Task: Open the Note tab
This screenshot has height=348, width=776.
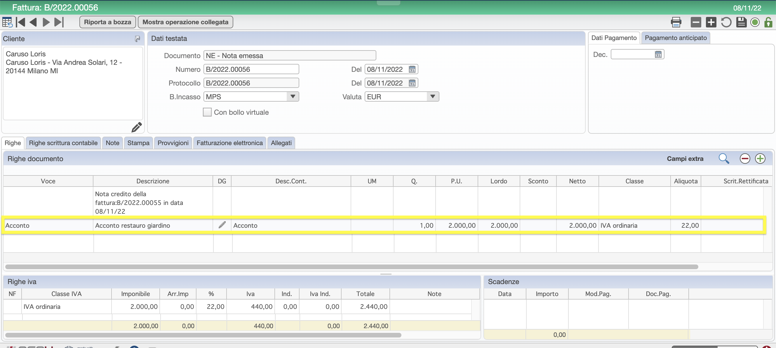Action: 112,143
